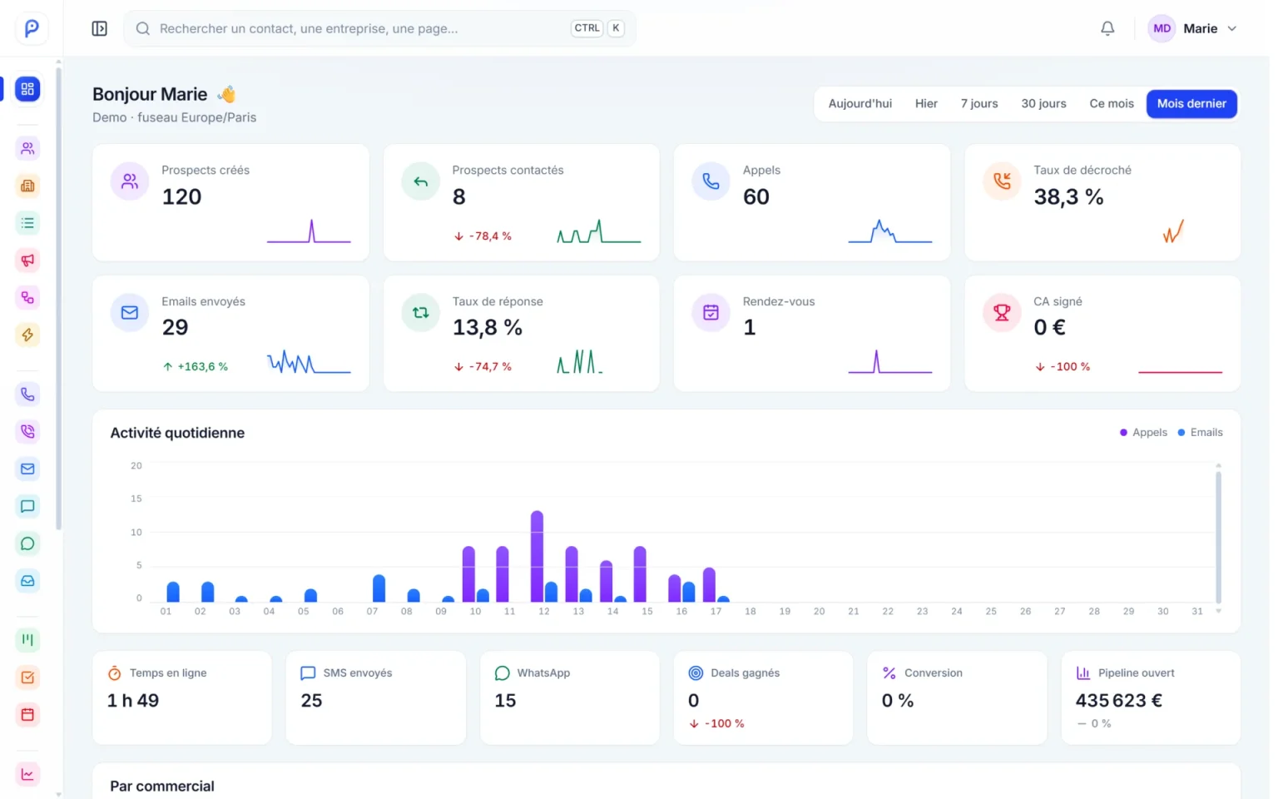Click the P logo at top left

point(32,28)
